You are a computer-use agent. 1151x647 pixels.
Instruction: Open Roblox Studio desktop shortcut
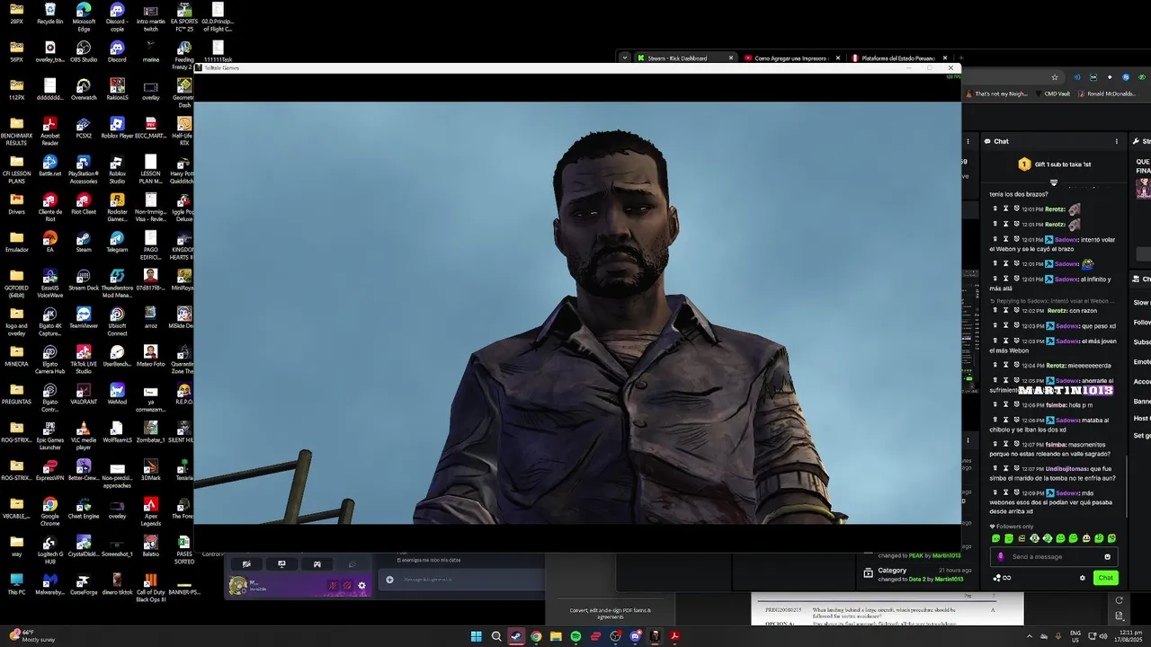pyautogui.click(x=117, y=169)
